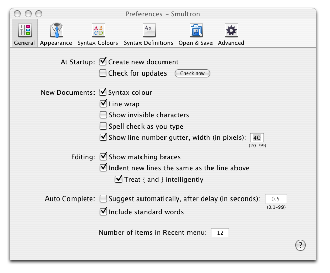
Task: Enable Show invisible characters
Action: 103,115
